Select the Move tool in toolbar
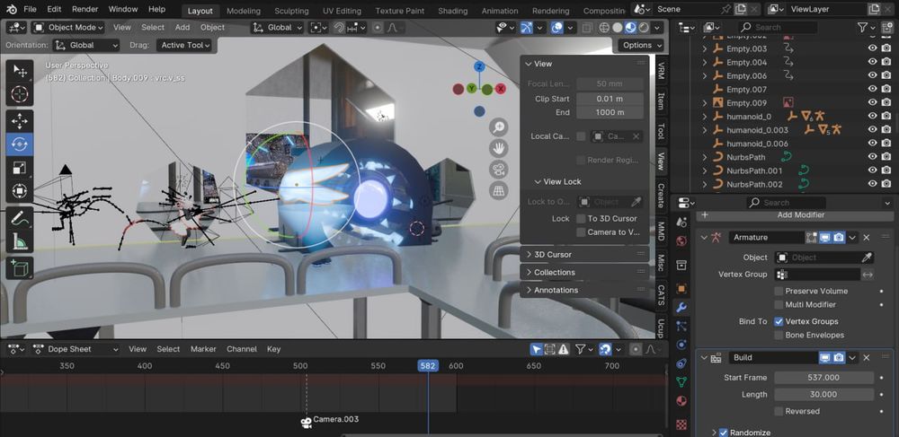 pos(20,120)
